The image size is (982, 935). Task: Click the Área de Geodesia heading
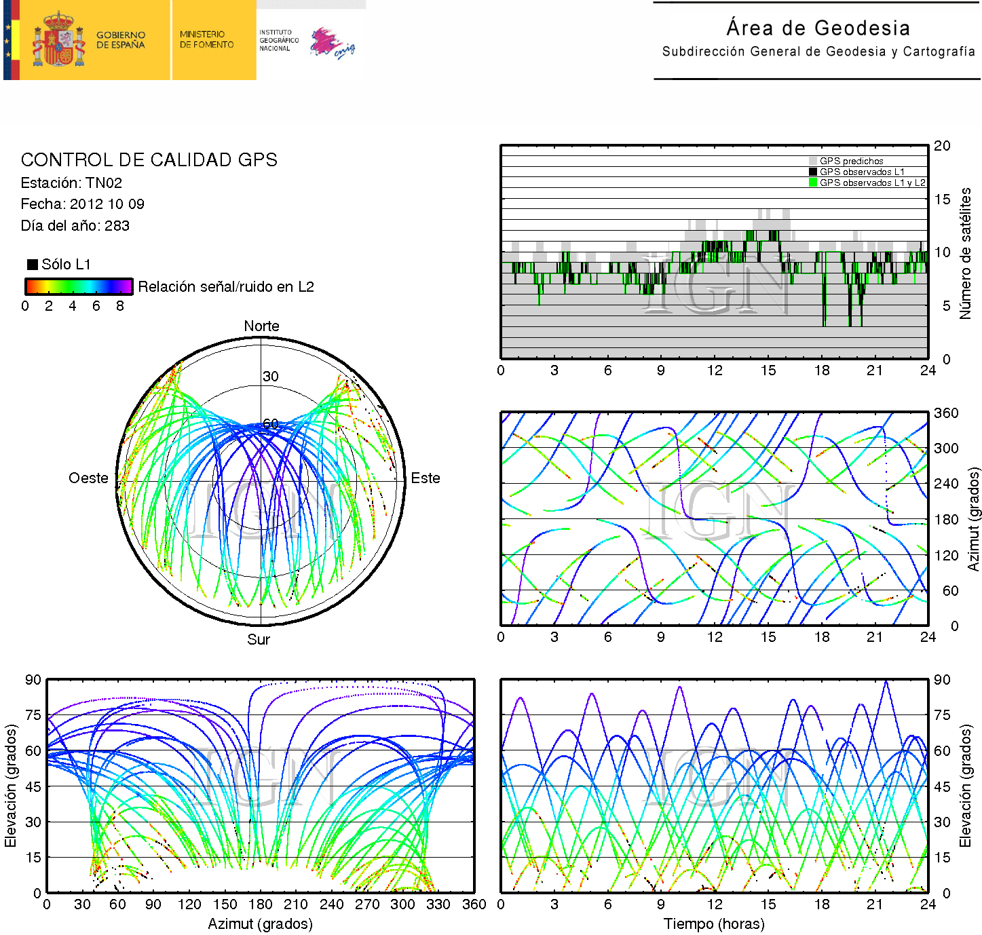tap(818, 28)
